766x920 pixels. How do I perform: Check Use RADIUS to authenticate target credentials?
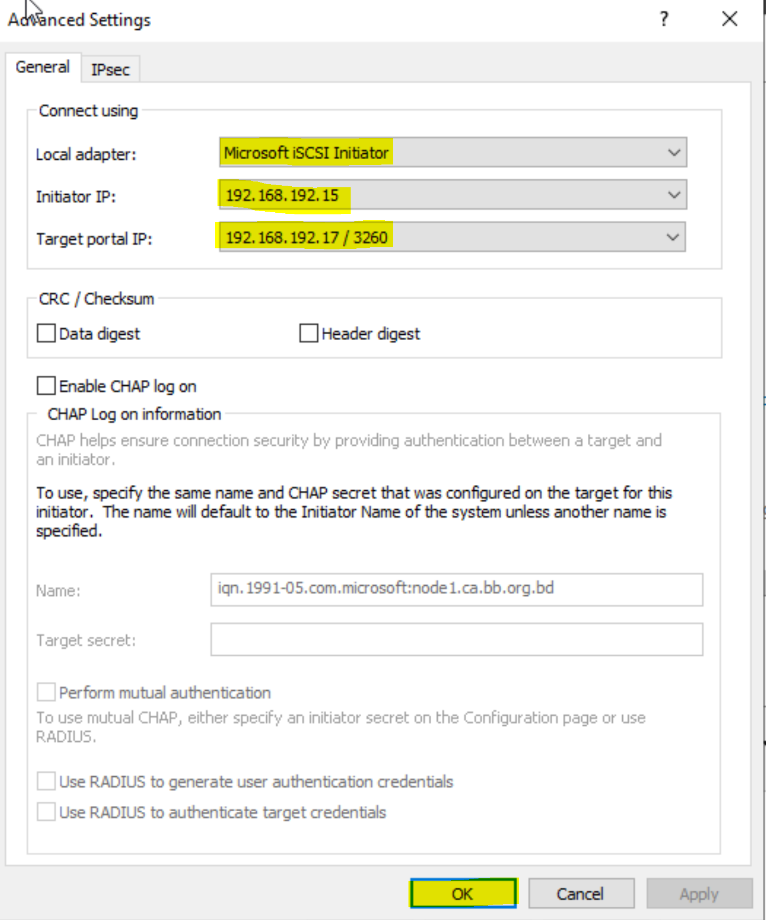click(x=46, y=812)
